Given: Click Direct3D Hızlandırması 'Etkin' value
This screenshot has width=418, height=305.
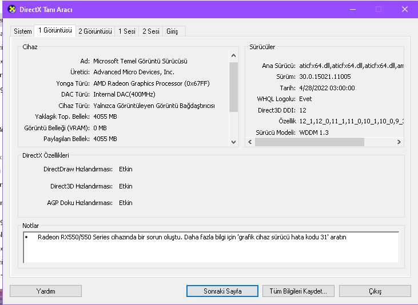Looking at the screenshot, I should click(126, 186).
